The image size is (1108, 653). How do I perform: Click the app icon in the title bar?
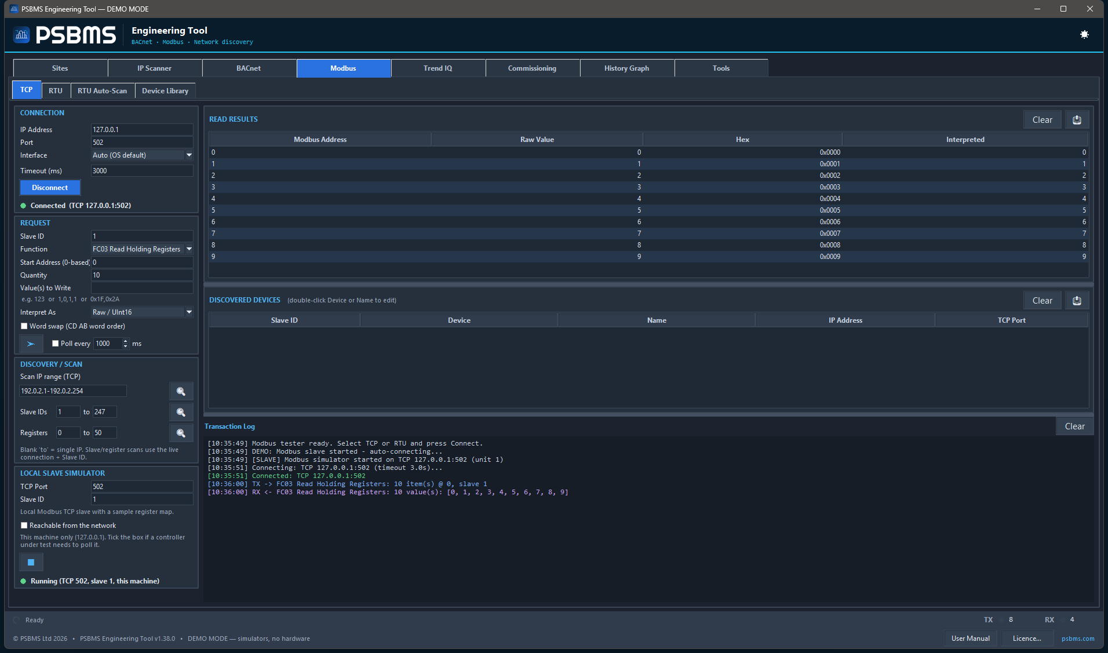pos(14,9)
